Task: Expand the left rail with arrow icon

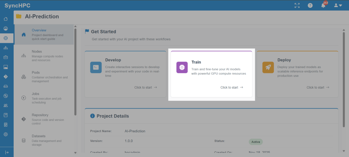Action: coord(6,152)
